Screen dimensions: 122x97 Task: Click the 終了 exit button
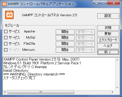click(108, 52)
